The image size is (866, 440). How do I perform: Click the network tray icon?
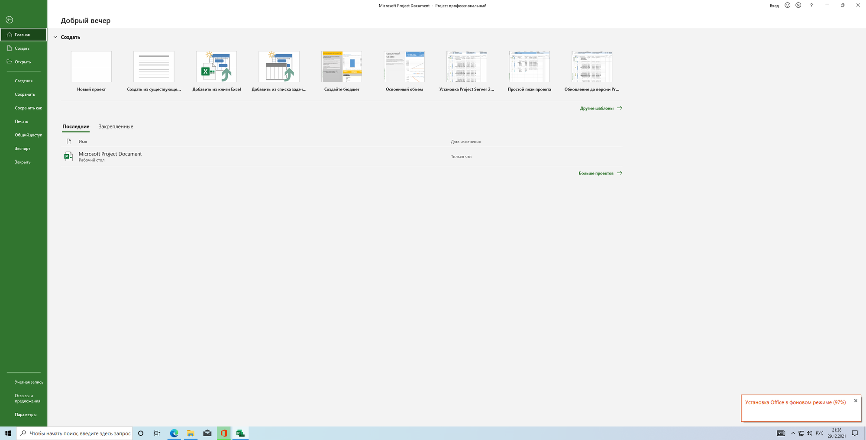801,433
